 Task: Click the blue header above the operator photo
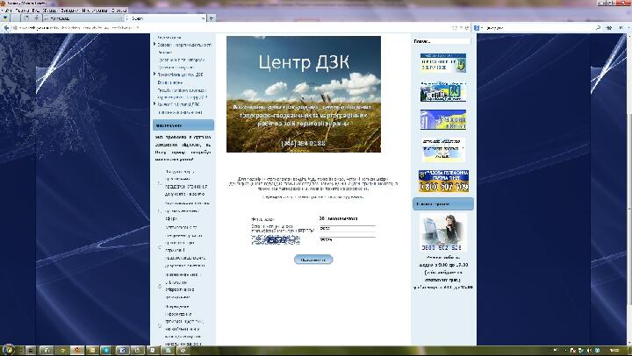443,204
